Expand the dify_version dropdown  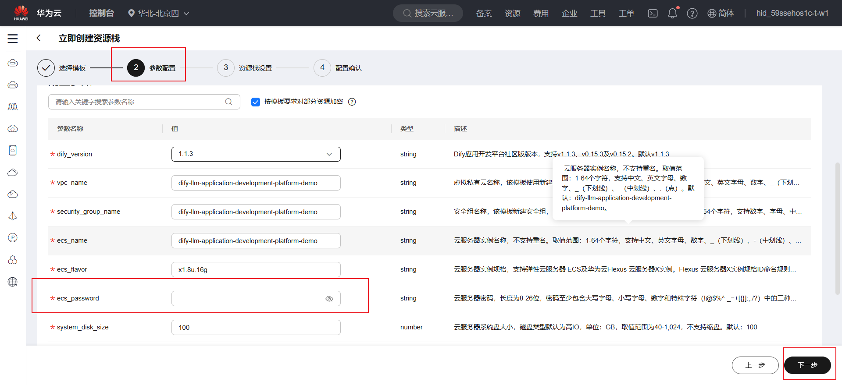(x=256, y=154)
